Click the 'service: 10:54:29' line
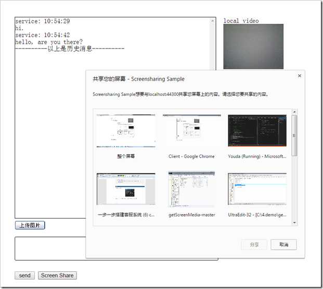Screen dimensions: 323x289 click(x=43, y=21)
